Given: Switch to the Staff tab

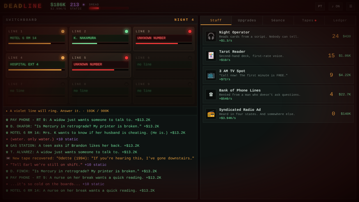Looking at the screenshot, I should click(x=216, y=20).
